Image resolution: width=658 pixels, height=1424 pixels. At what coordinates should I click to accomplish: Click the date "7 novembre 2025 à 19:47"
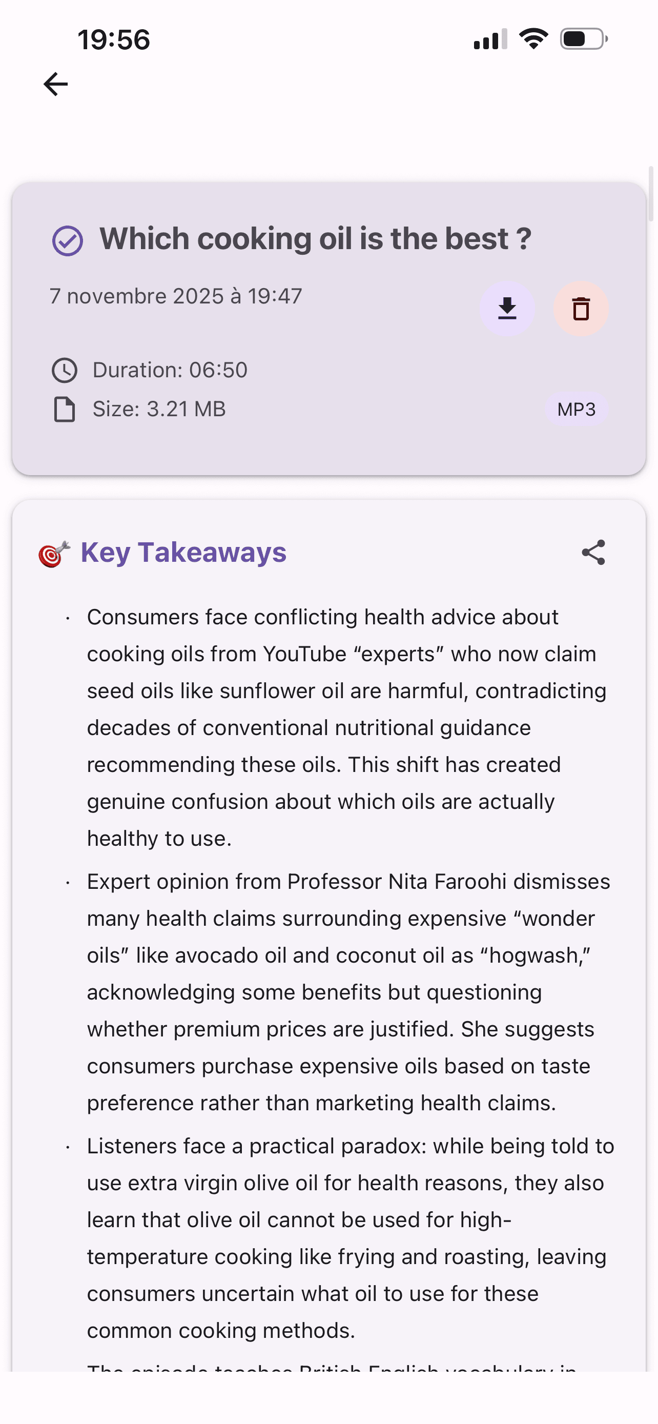[x=176, y=296]
